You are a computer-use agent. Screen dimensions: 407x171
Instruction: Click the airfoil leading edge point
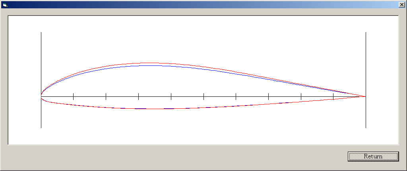(41, 96)
